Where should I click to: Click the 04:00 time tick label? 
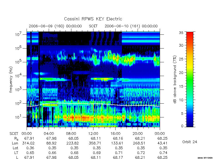coord(49,134)
